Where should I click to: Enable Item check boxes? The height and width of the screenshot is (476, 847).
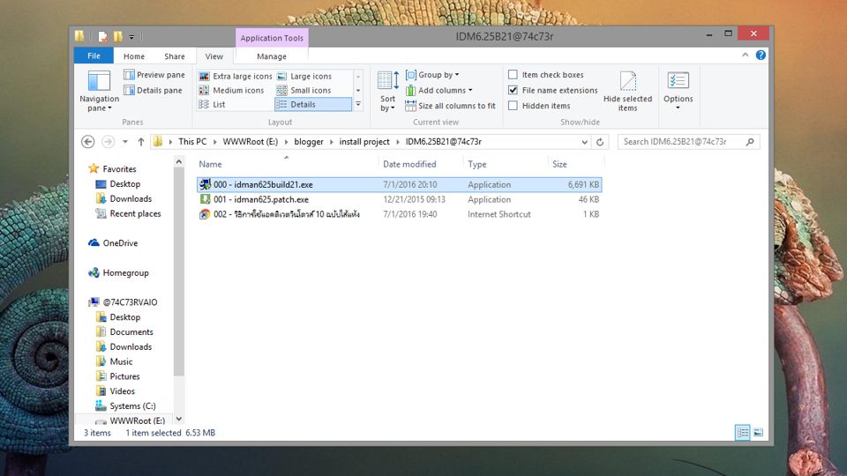tap(513, 74)
